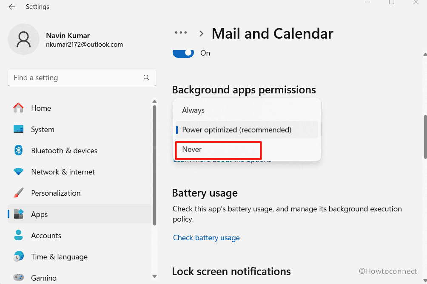Go to System settings
This screenshot has width=427, height=284.
point(80,129)
